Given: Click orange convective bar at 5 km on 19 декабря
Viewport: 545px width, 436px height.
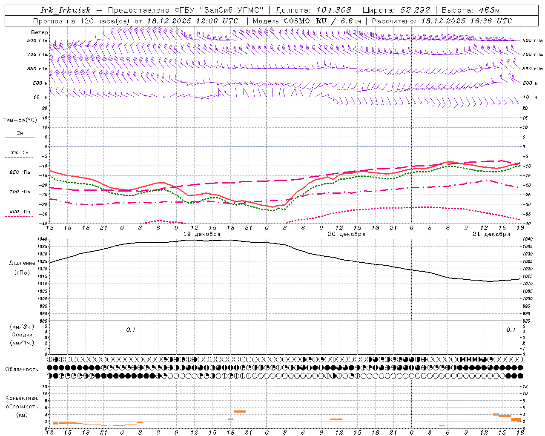Looking at the screenshot, I should (240, 411).
